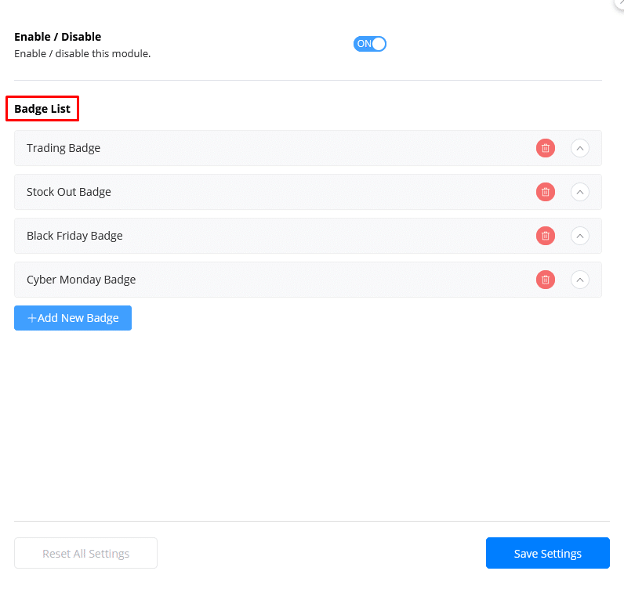
Task: Delete the Trading Badge
Action: 546,148
